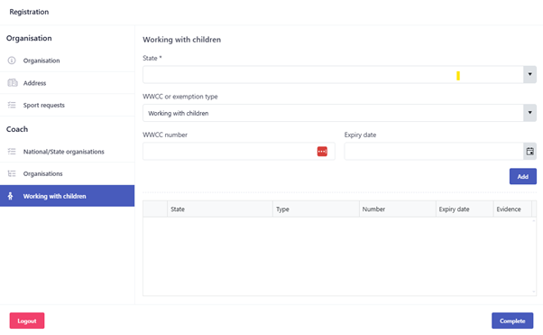Focus the Expiry date input field
Screen dimensions: 543x335
[434, 151]
